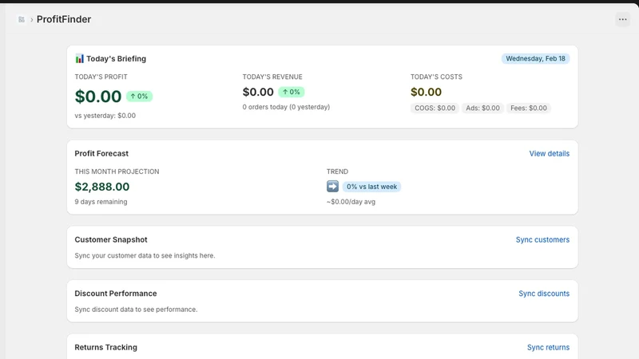Open View details for Profit Forecast

point(549,153)
